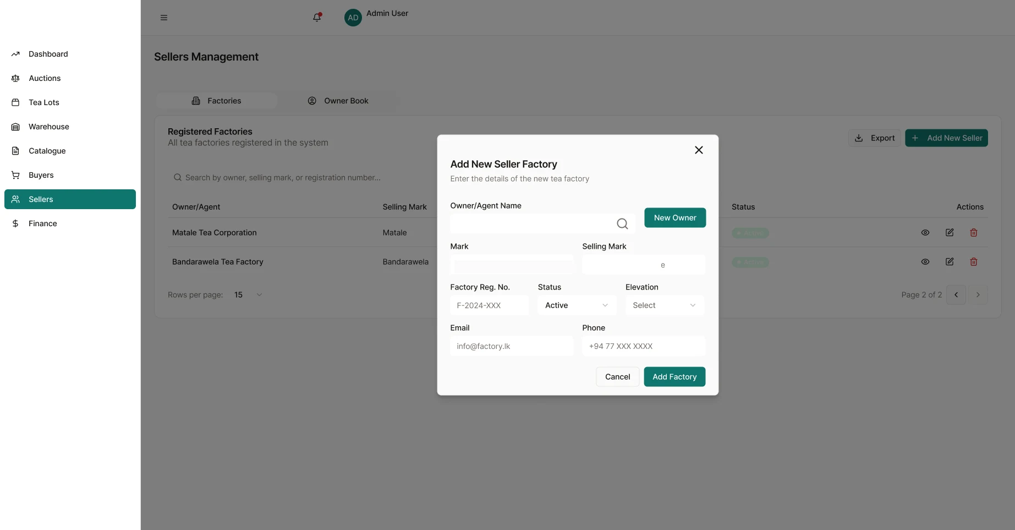
Task: View the Bandarawela Tea Factory details eye icon
Action: pyautogui.click(x=925, y=262)
